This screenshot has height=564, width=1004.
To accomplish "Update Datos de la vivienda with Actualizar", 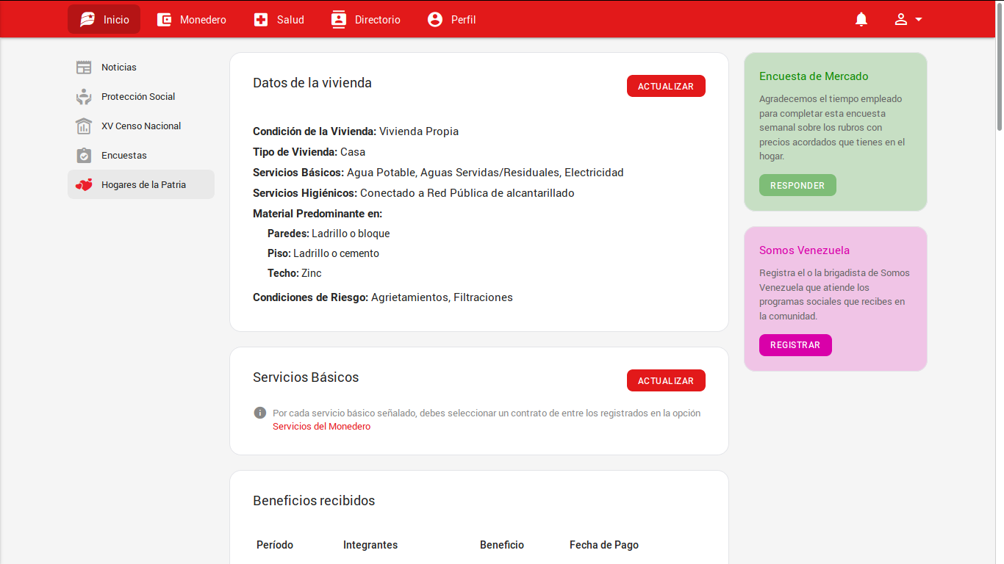I will point(666,86).
